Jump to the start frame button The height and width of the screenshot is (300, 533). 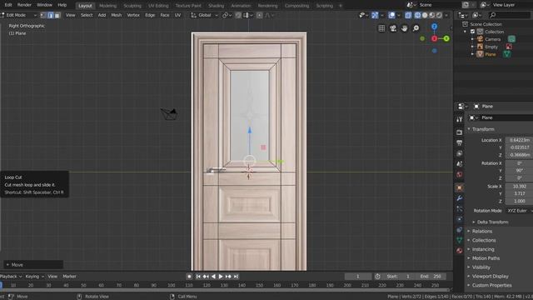click(x=198, y=277)
